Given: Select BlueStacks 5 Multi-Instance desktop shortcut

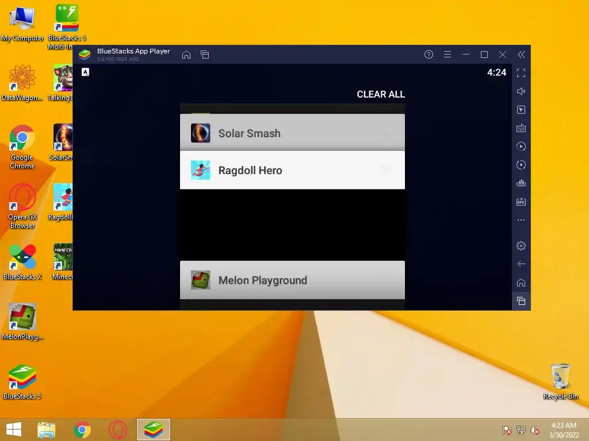Looking at the screenshot, I should pos(67,26).
